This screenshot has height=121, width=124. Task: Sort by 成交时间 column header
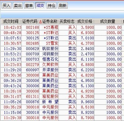pyautogui.click(x=11, y=21)
